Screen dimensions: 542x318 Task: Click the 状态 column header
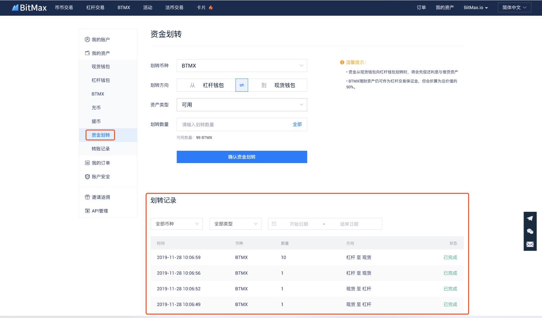(453, 243)
